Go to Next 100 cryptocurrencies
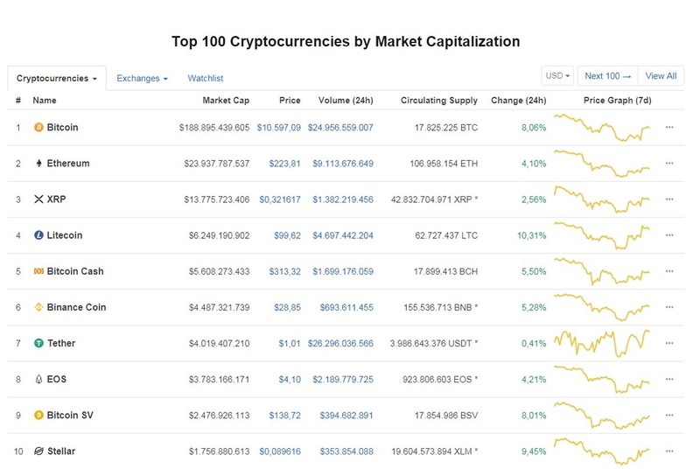The width and height of the screenshot is (700, 469). [x=608, y=76]
